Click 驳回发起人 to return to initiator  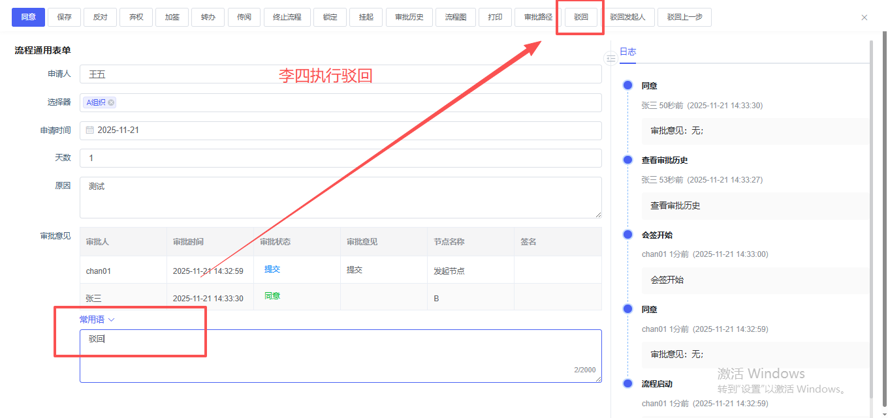[627, 17]
